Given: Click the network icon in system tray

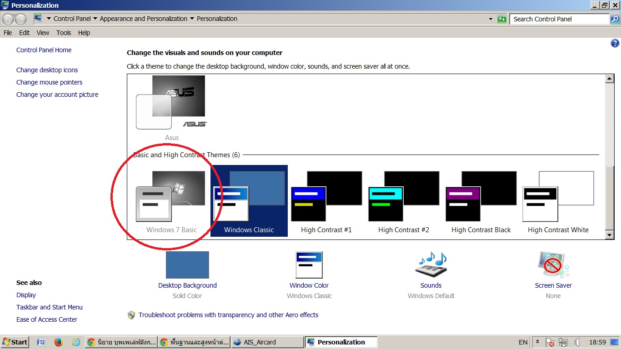Looking at the screenshot, I should (x=563, y=342).
